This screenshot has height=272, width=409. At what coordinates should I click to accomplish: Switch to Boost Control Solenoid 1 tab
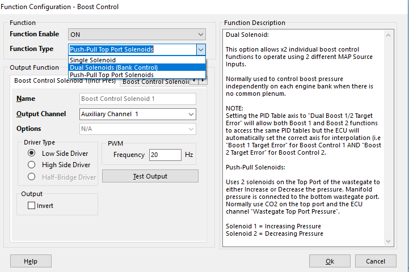pos(65,81)
